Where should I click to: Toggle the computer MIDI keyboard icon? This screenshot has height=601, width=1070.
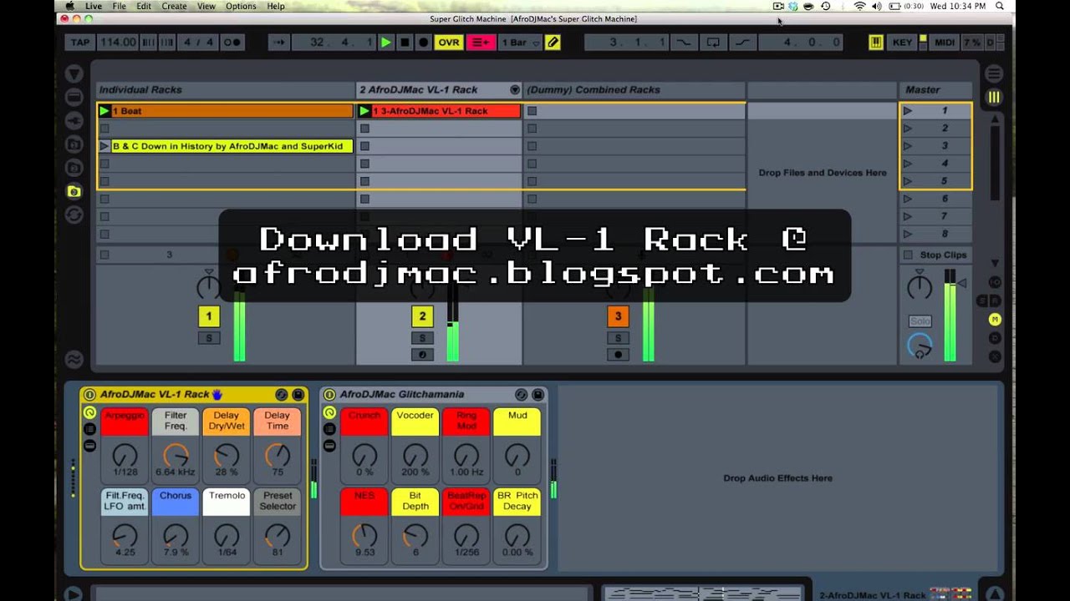(x=875, y=43)
